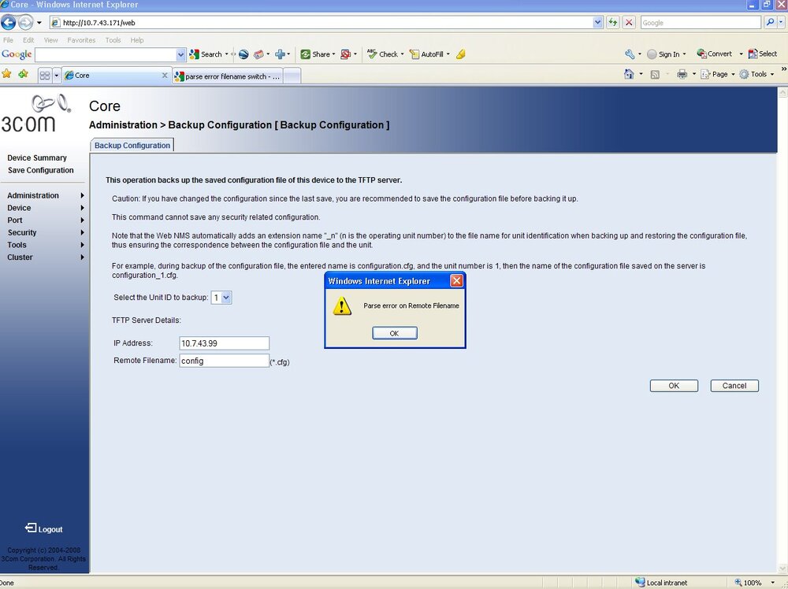
Task: Expand the Cluster submenu
Action: pyautogui.click(x=83, y=257)
